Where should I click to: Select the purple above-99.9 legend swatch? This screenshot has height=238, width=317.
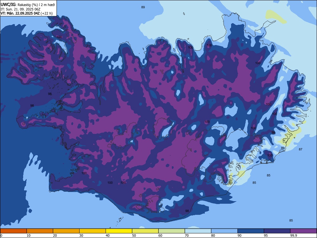tap(303, 231)
